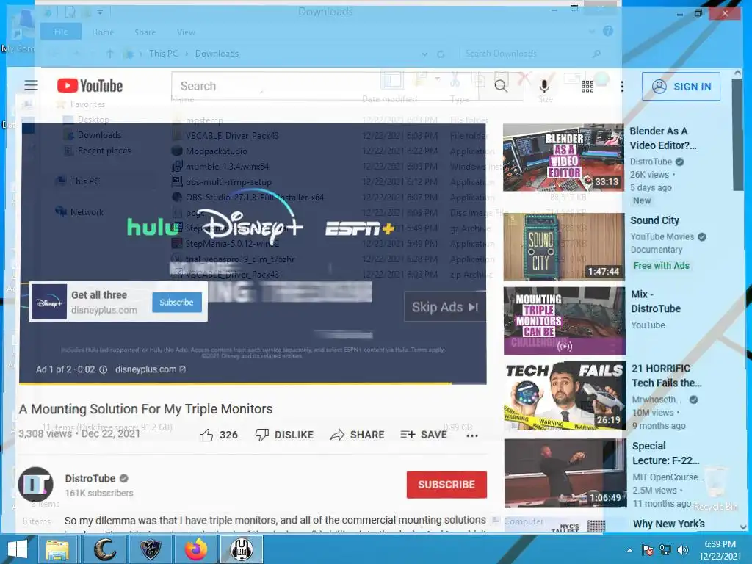The height and width of the screenshot is (564, 752).
Task: Open the View ribbon tab
Action: pos(186,32)
